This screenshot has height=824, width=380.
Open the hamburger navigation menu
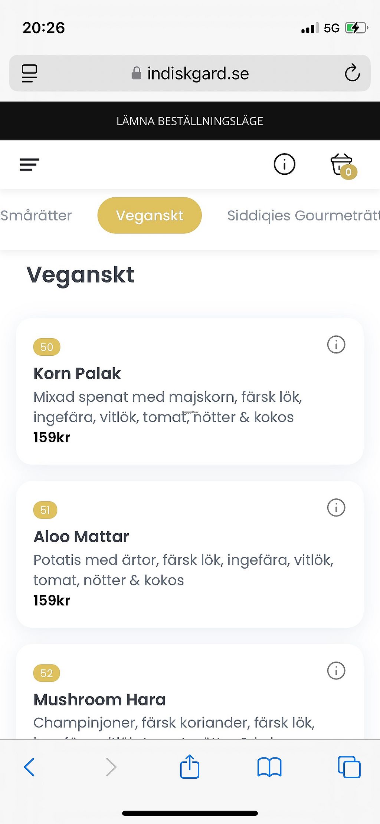(x=30, y=164)
